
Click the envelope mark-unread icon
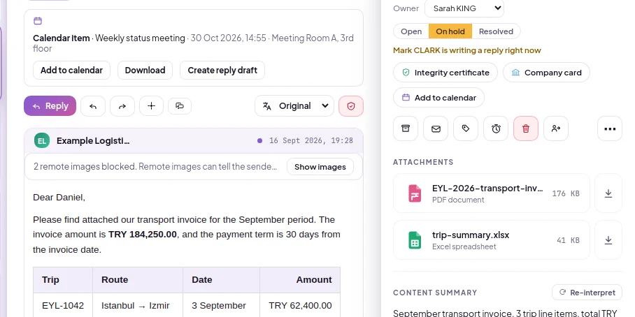[x=436, y=128]
